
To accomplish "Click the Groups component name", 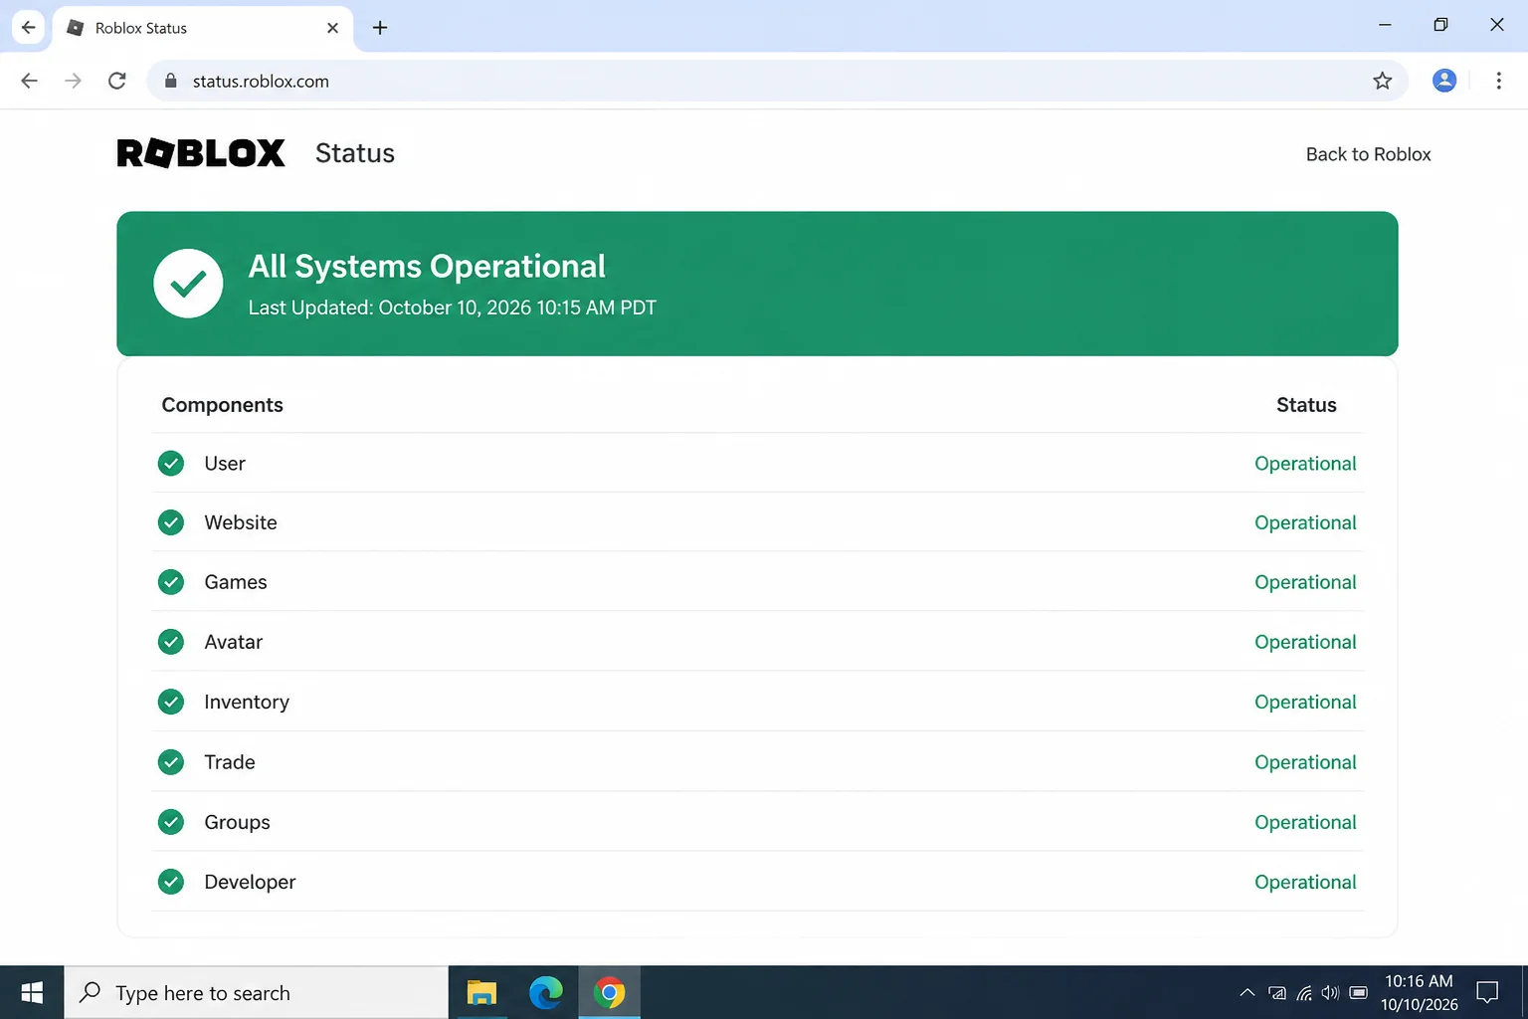I will pos(237,822).
